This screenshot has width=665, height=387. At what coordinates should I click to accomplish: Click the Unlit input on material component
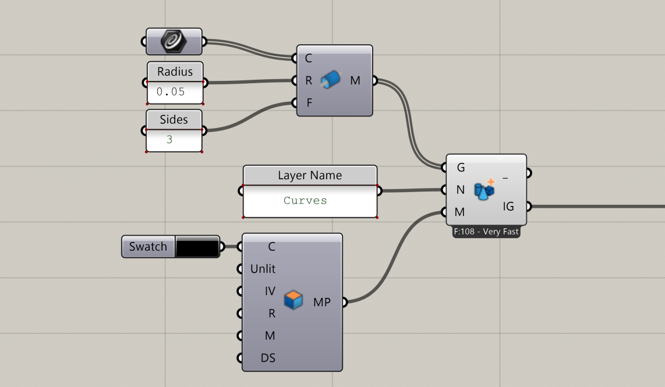click(x=263, y=269)
